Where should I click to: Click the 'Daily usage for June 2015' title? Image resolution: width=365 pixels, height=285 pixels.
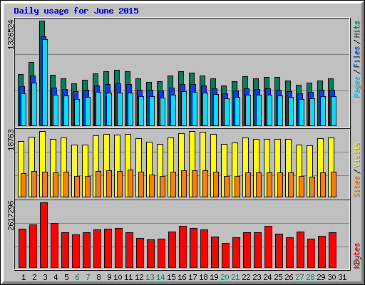pyautogui.click(x=76, y=11)
